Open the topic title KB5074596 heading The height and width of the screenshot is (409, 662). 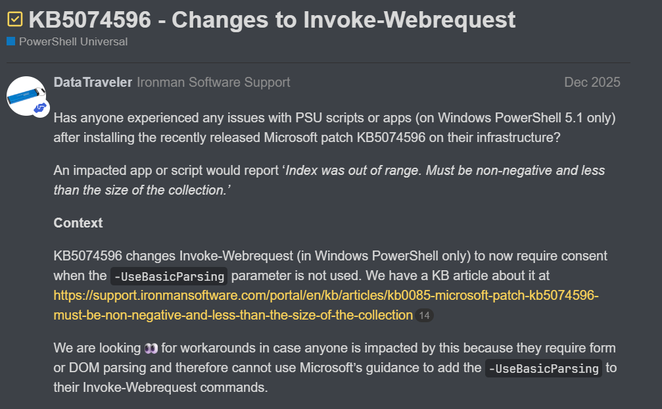(272, 20)
